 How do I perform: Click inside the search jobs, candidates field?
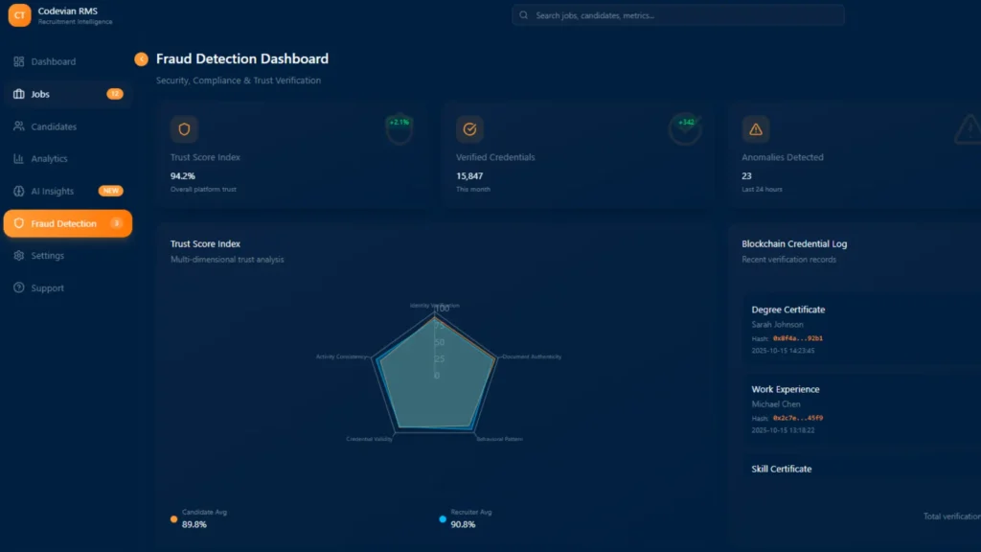click(x=680, y=15)
